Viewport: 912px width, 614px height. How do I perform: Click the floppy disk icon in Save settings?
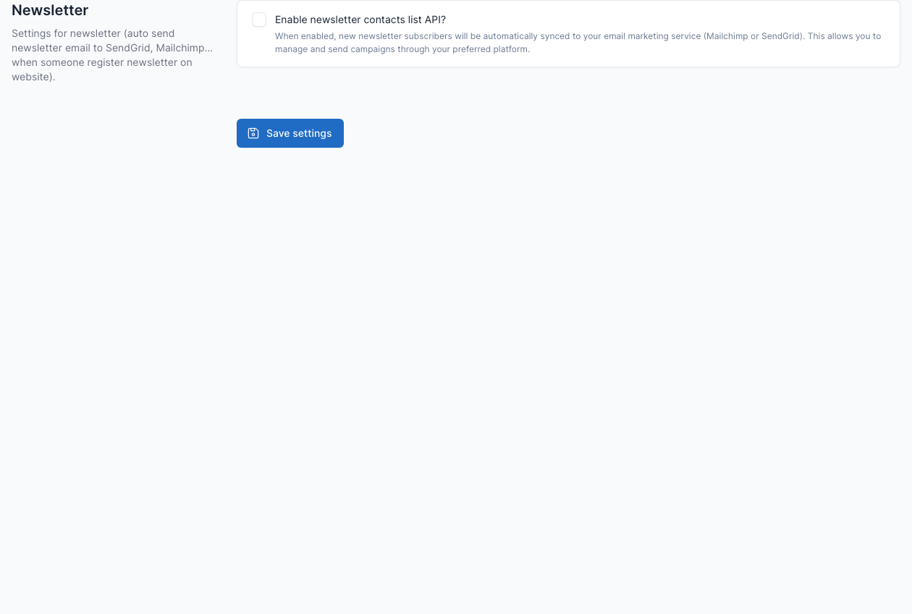pos(253,133)
